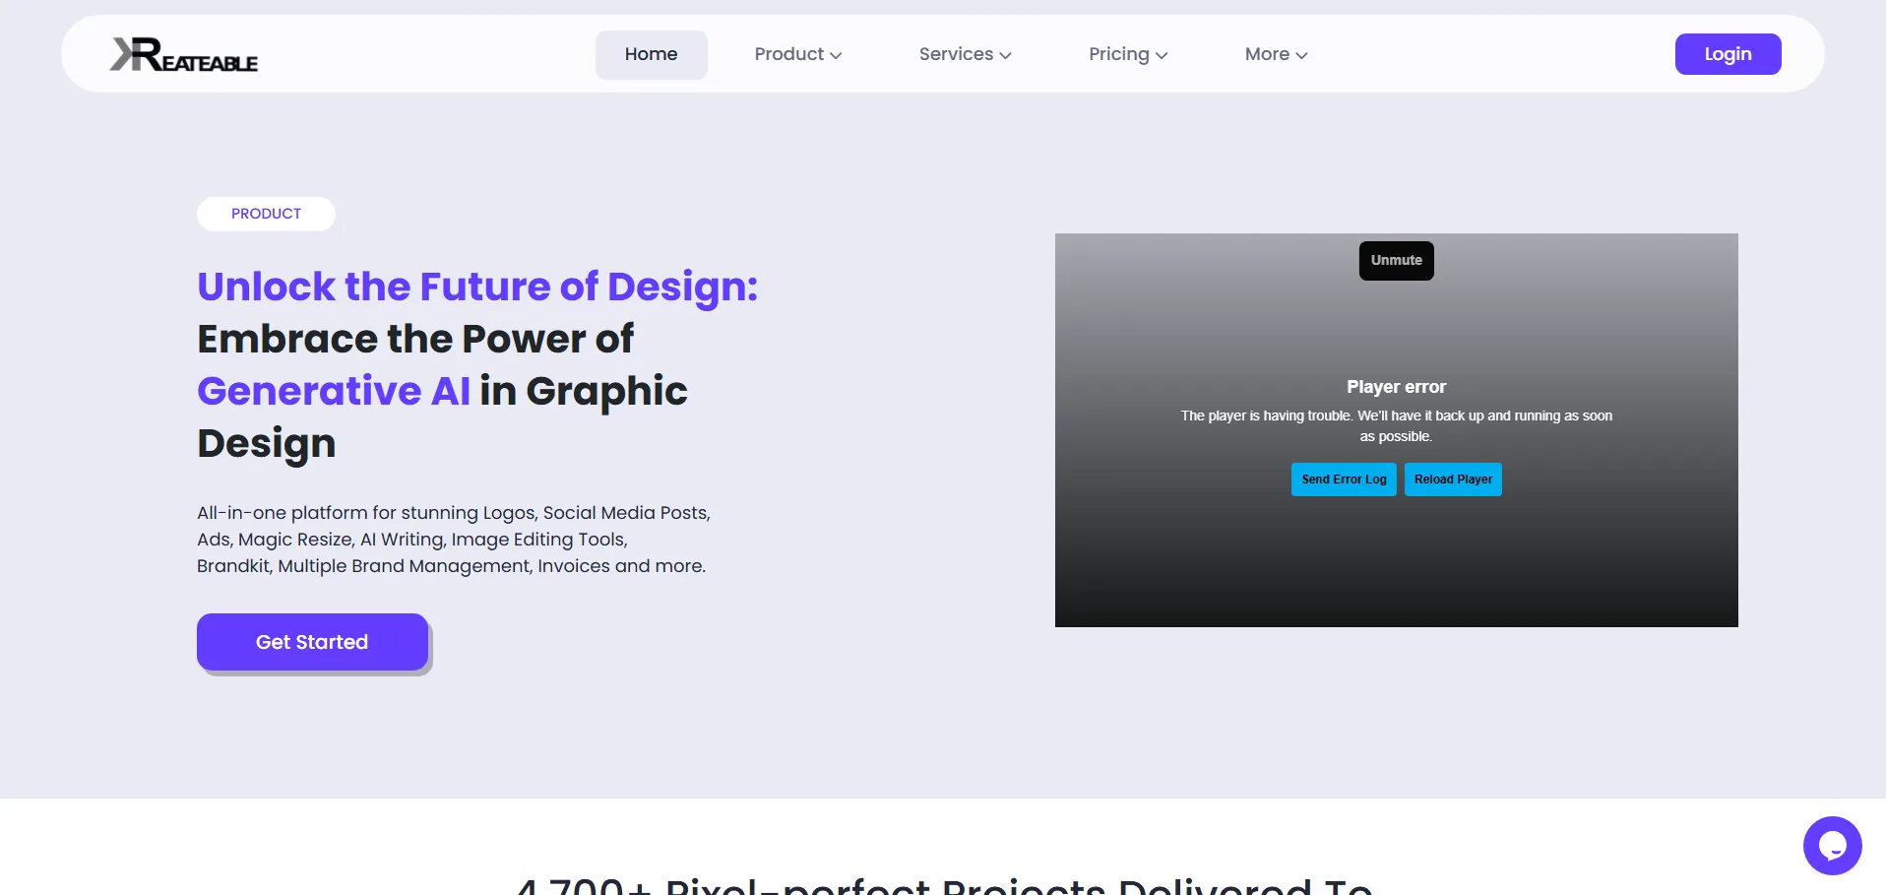Click the 'Unlock the Future of Design' headline

pyautogui.click(x=477, y=287)
